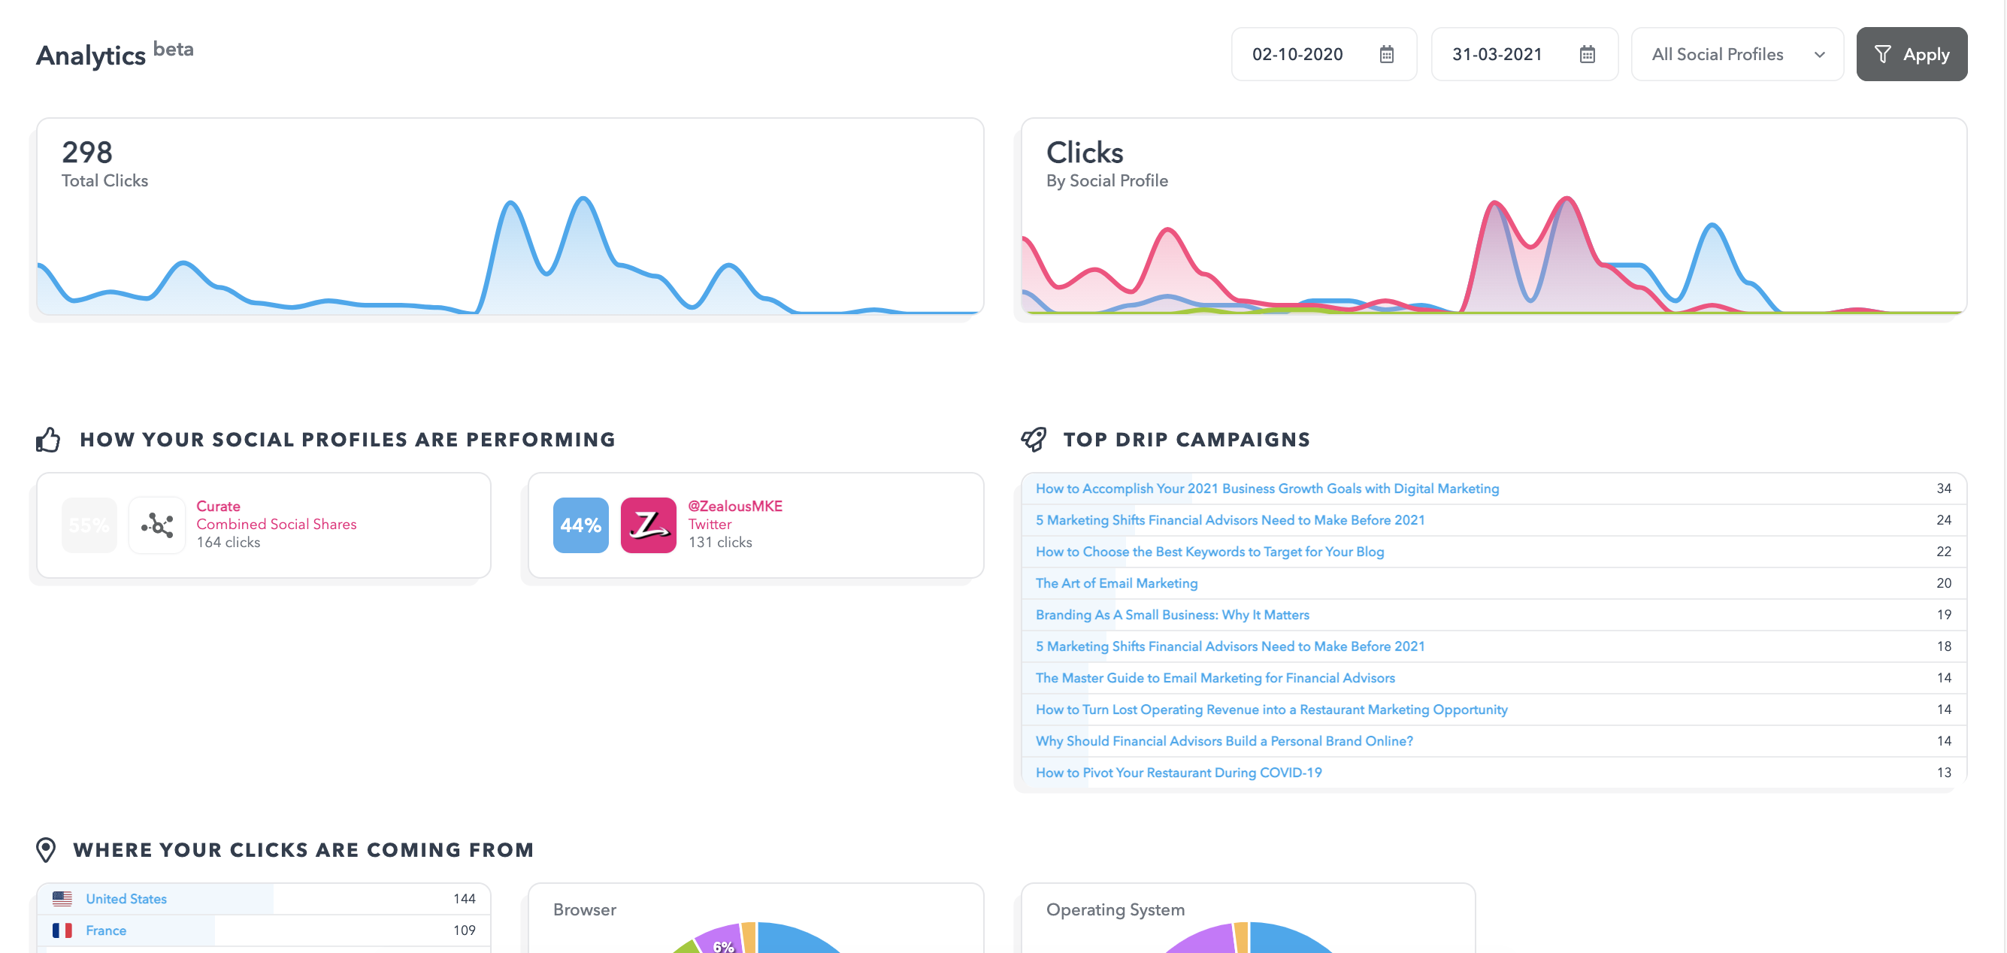Edit the start date field 02-10-2020
The height and width of the screenshot is (953, 2007).
[1323, 55]
